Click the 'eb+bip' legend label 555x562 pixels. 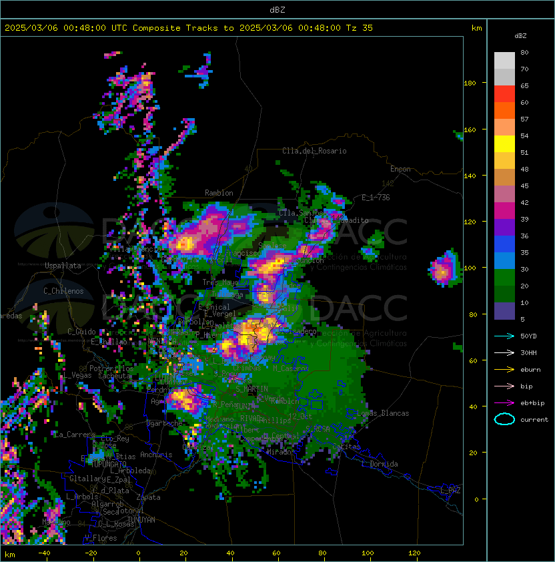tap(532, 403)
